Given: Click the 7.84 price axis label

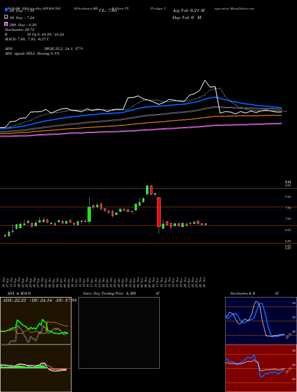Looking at the screenshot, I should tap(287, 208).
